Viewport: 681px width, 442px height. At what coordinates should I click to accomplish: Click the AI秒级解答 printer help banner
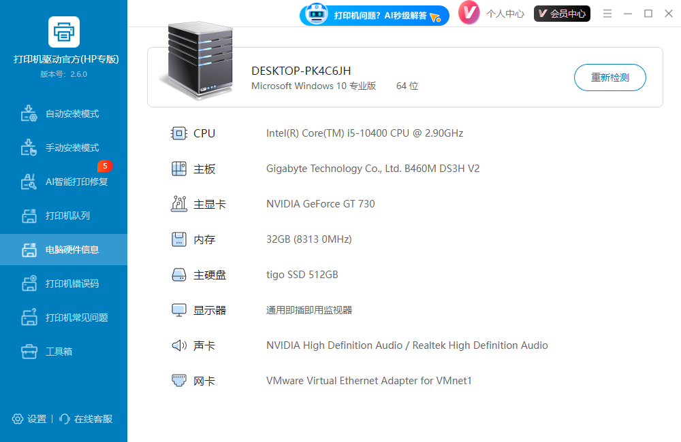click(375, 15)
